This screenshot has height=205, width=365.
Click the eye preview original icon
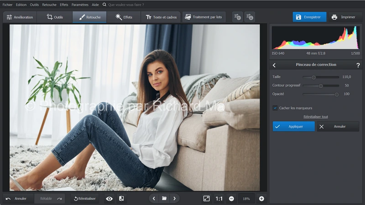coord(109,199)
